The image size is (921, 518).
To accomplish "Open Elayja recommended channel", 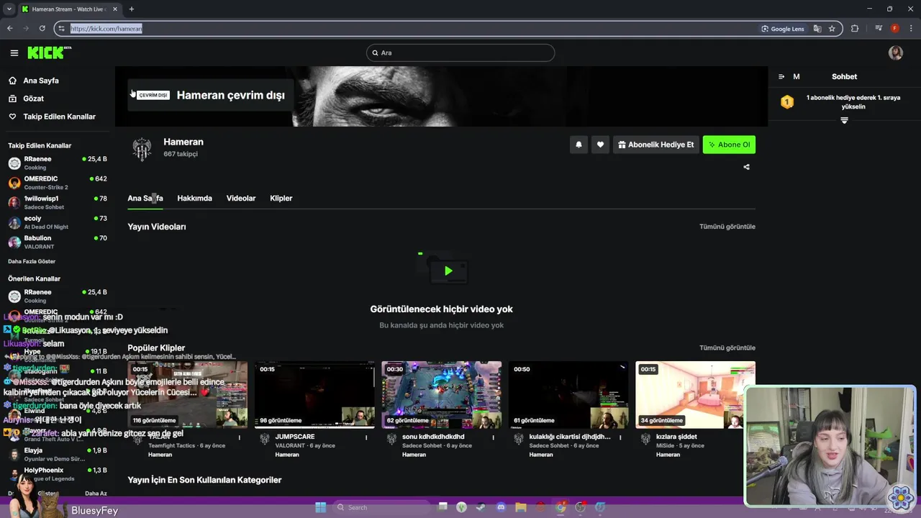I will click(58, 455).
